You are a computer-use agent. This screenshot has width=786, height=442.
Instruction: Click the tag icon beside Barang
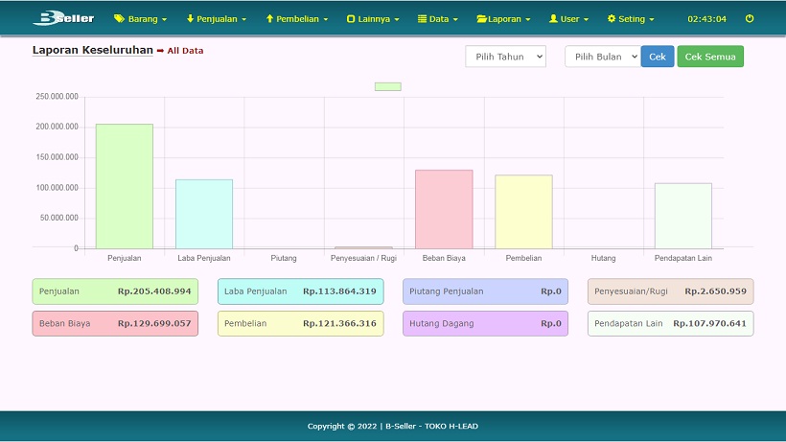tap(119, 18)
